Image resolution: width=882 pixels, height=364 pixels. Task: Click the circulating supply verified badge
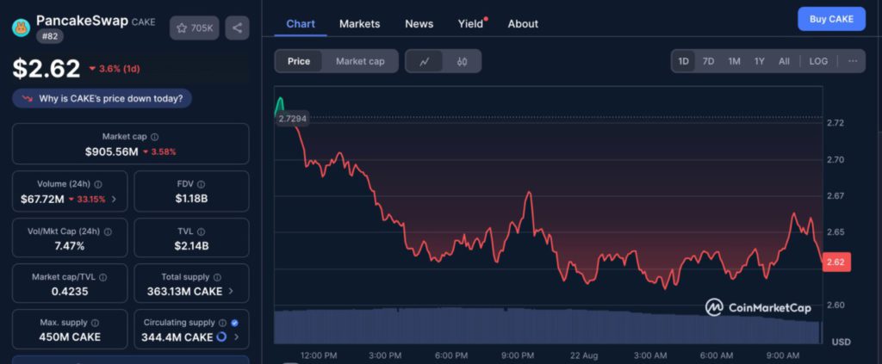click(234, 323)
